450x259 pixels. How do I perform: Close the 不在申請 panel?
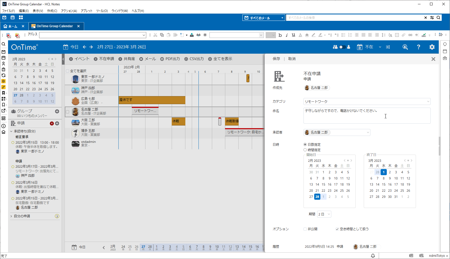[433, 59]
